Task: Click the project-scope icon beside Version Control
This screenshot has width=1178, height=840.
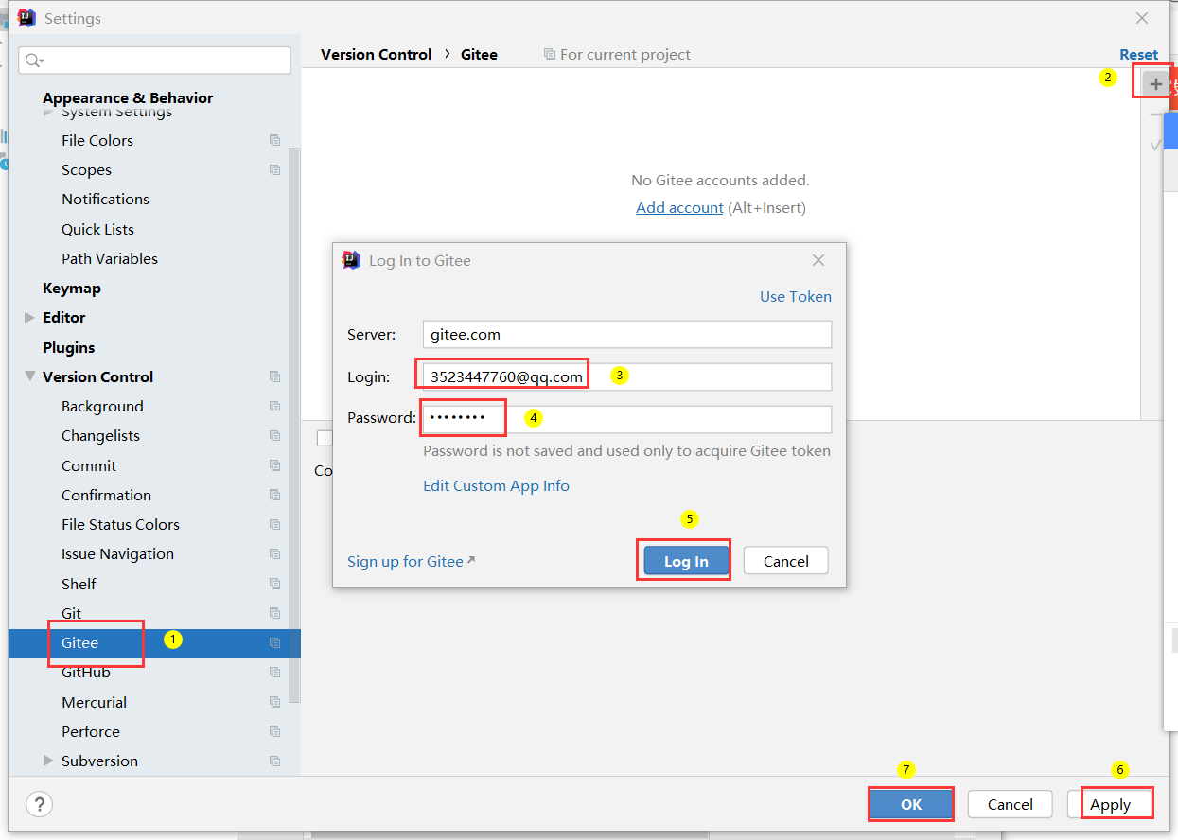Action: click(x=274, y=376)
